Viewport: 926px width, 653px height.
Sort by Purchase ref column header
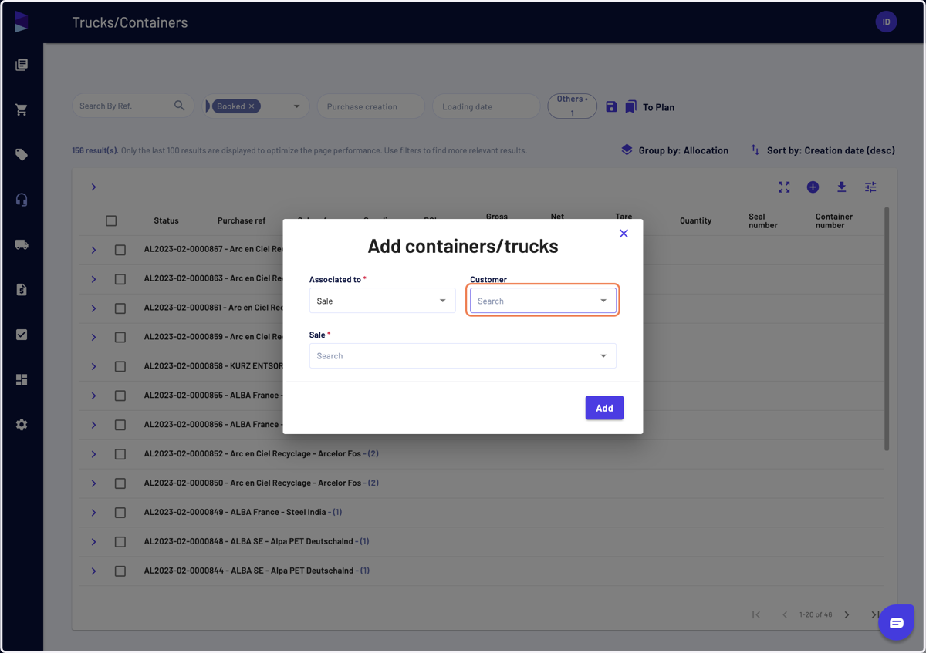click(242, 220)
